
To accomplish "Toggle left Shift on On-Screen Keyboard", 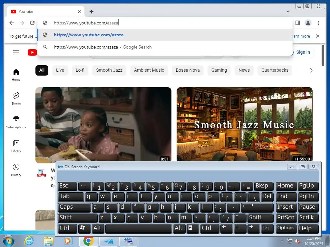I will pyautogui.click(x=78, y=218).
